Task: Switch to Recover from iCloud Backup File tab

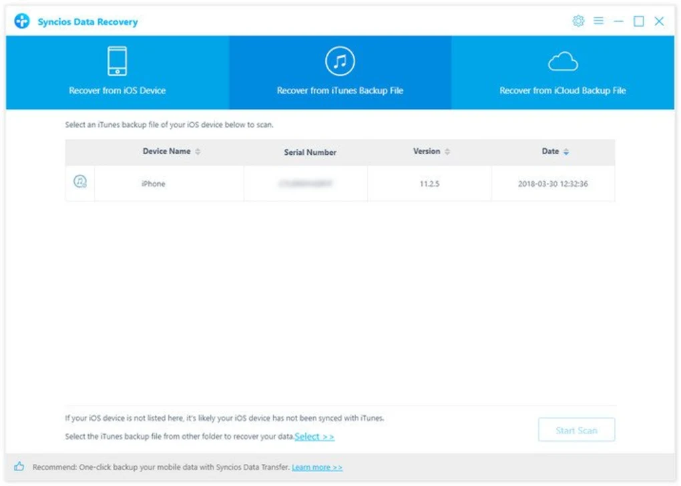Action: (x=562, y=90)
